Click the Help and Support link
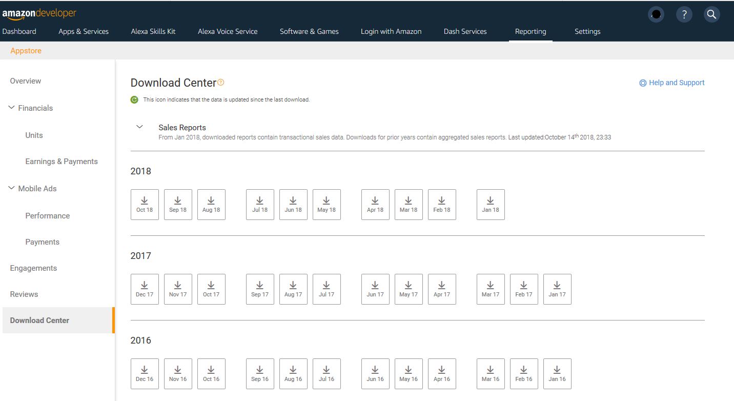The image size is (734, 401). [672, 83]
